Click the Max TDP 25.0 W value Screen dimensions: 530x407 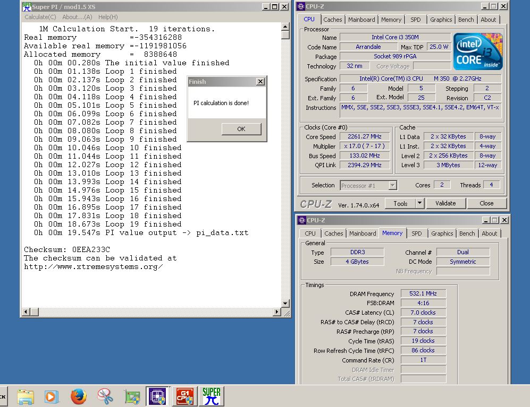(439, 47)
